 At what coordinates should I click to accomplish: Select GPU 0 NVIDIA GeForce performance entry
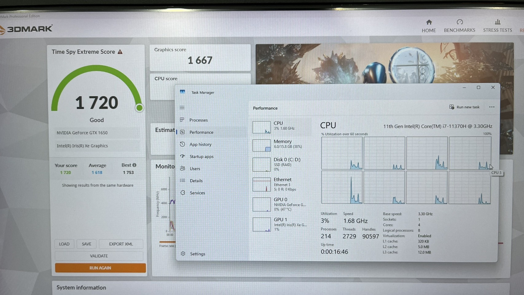click(280, 204)
